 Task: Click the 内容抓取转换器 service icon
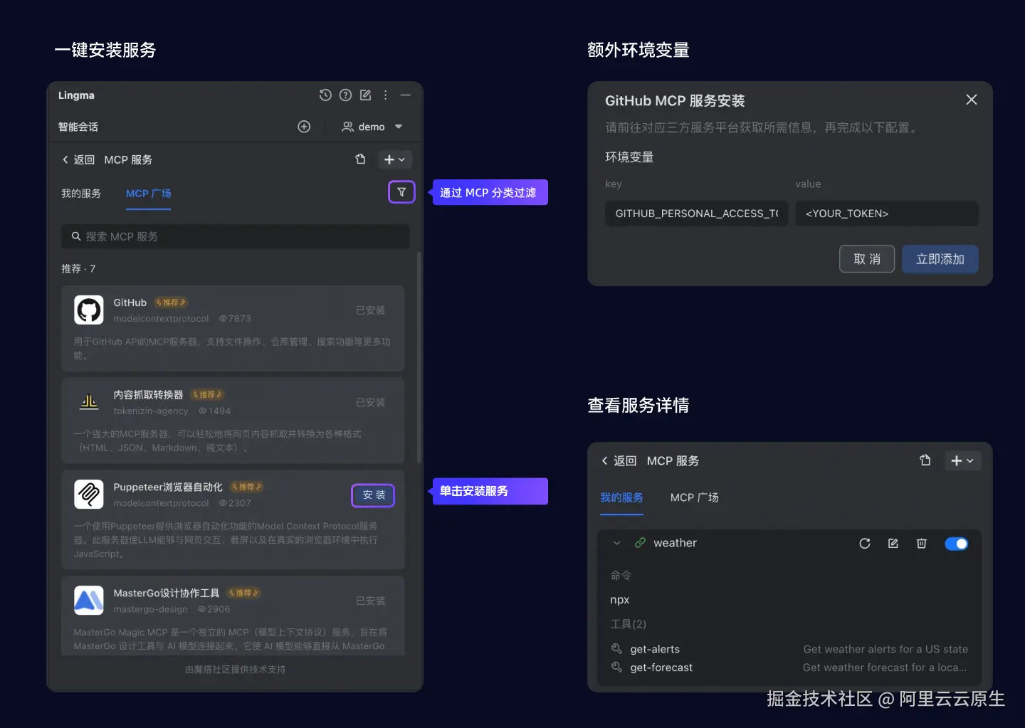click(89, 402)
